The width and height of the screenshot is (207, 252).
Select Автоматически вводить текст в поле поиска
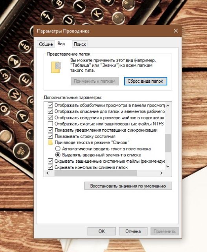click(x=58, y=149)
